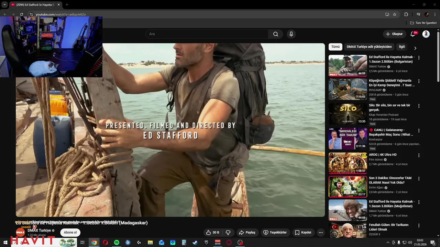440x247 pixels.
Task: Open Chrome three-dot menu
Action: (x=435, y=14)
